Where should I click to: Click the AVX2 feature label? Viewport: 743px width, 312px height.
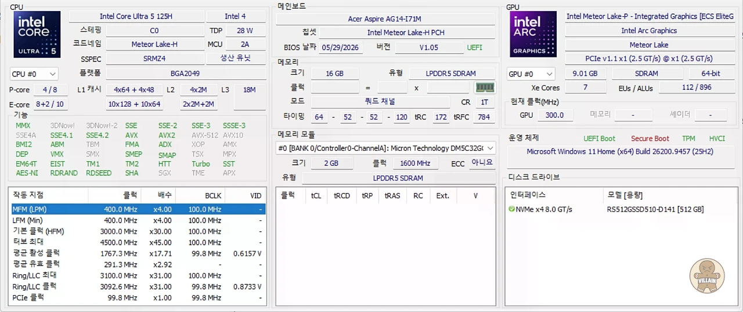[x=167, y=135]
